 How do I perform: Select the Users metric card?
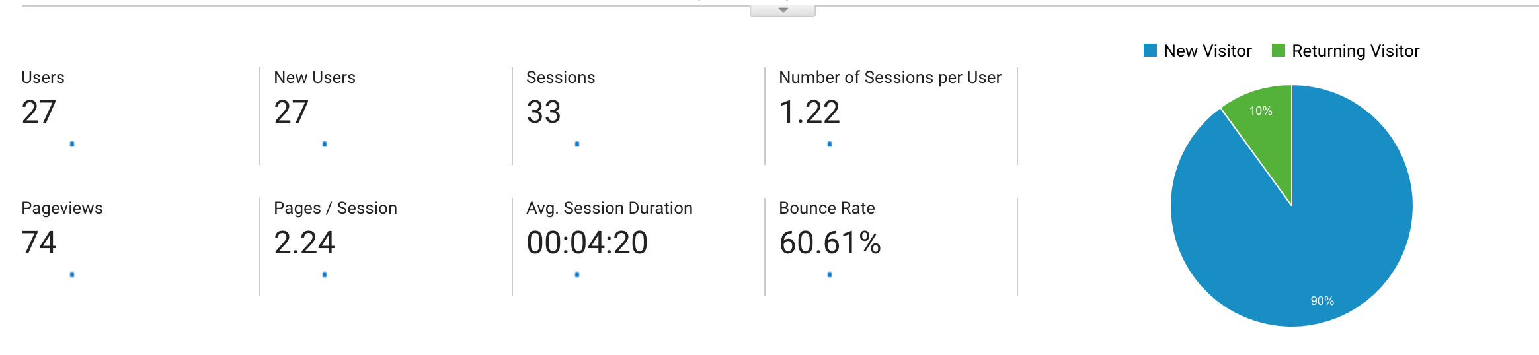134,116
